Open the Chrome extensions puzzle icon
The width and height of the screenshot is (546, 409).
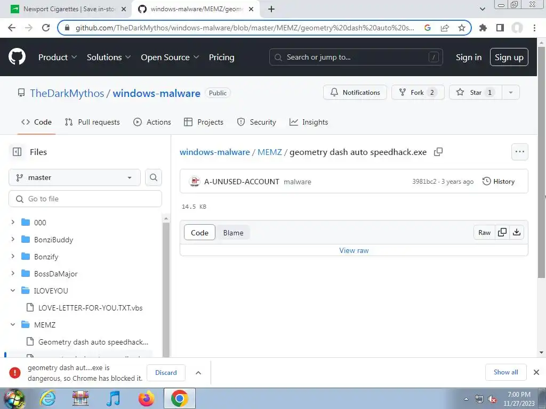click(x=483, y=28)
